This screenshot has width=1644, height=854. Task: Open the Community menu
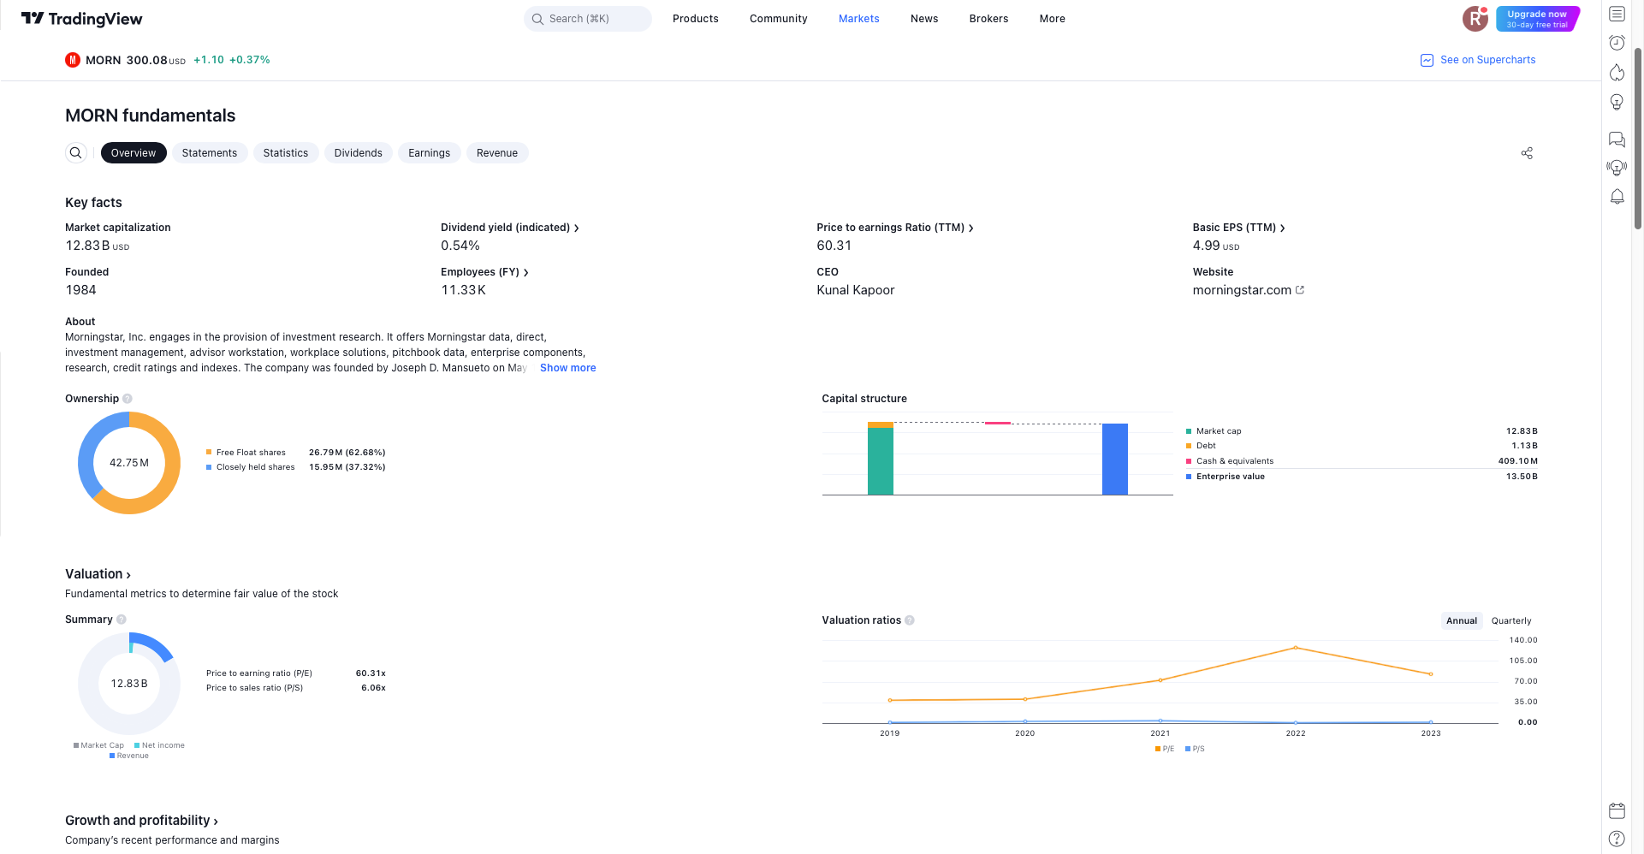click(x=779, y=19)
